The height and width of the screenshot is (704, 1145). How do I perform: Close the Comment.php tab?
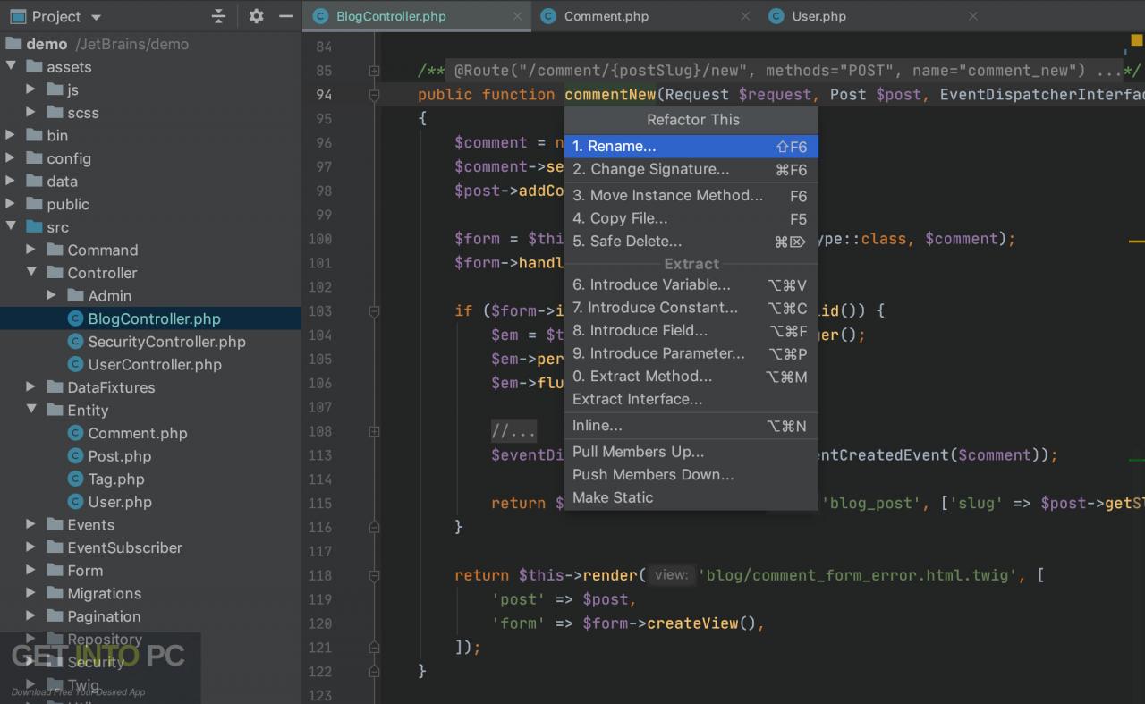click(745, 16)
